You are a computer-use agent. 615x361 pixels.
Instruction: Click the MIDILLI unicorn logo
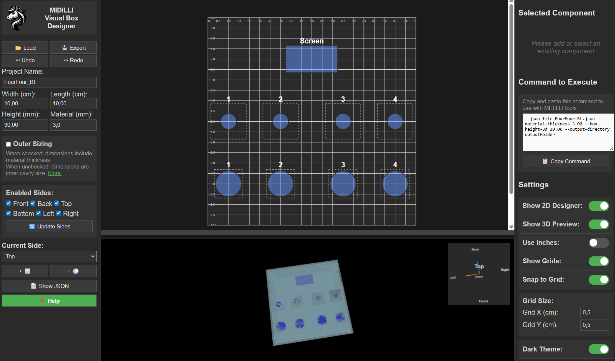point(16,18)
